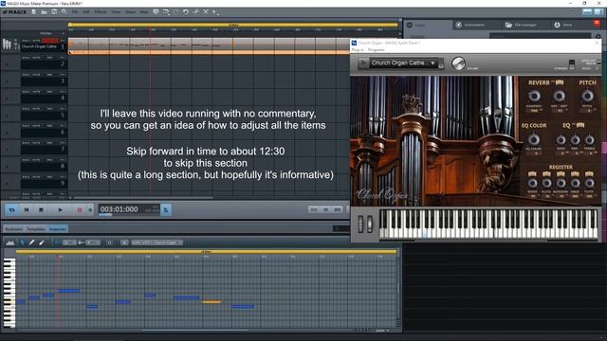Screen dimensions: 607x341
Task: Click the main volume knob in the organ plugin
Action: pos(458,63)
